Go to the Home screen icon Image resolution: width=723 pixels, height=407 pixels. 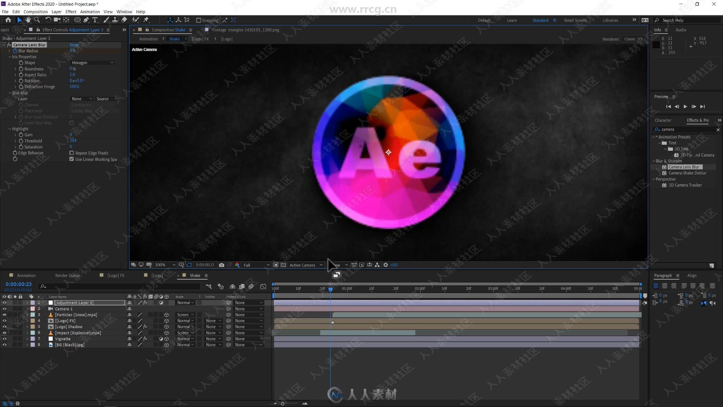tap(8, 20)
